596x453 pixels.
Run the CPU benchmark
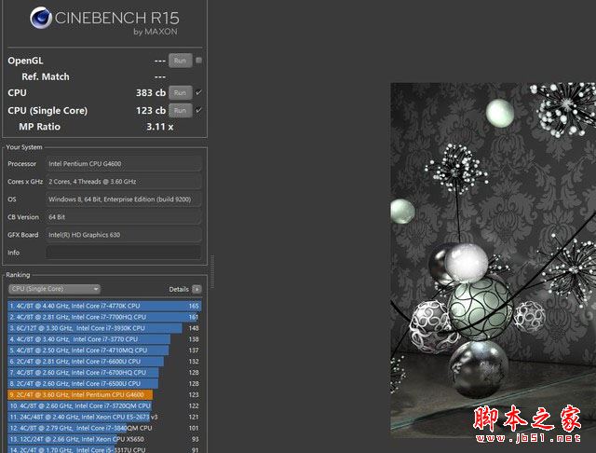(180, 93)
